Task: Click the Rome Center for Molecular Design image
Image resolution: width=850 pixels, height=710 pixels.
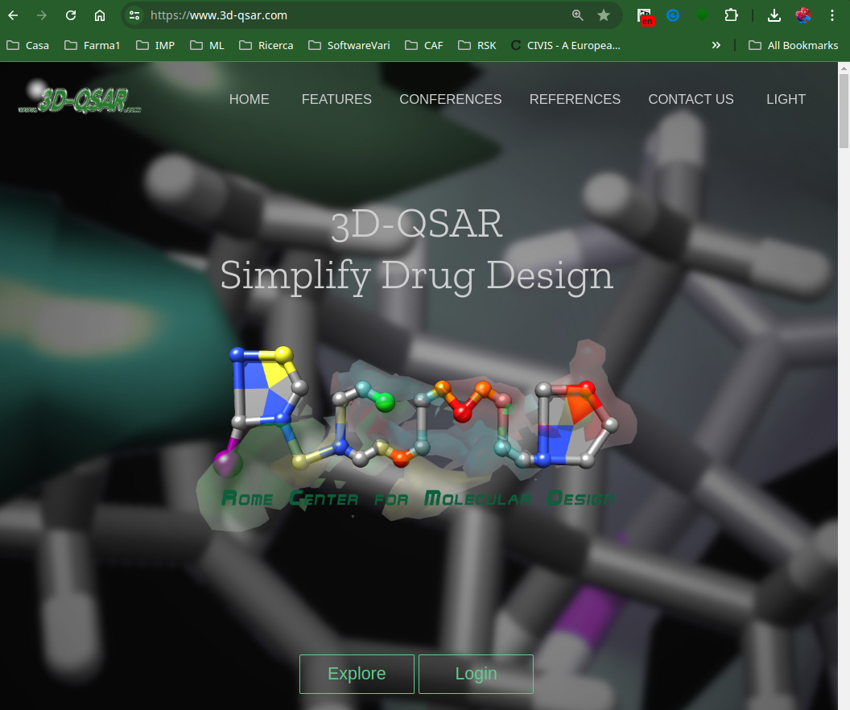Action: pos(416,434)
